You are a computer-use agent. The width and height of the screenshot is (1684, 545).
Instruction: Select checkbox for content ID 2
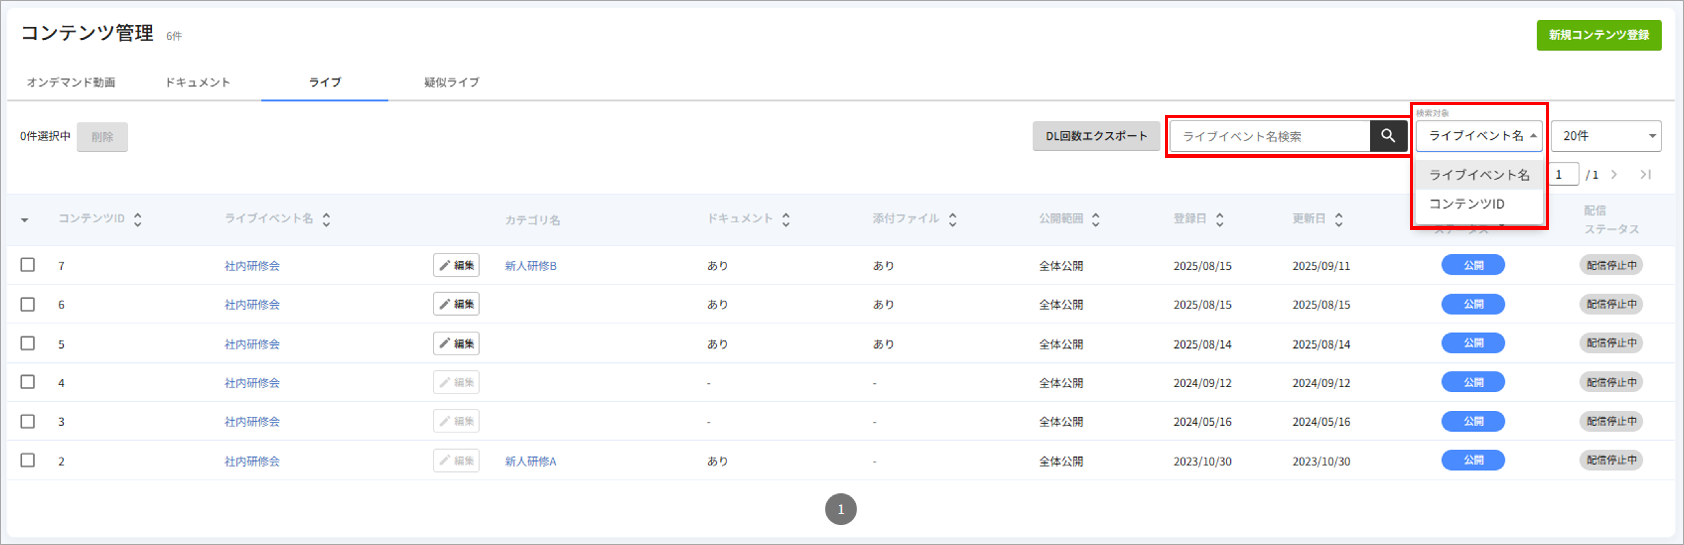(27, 460)
